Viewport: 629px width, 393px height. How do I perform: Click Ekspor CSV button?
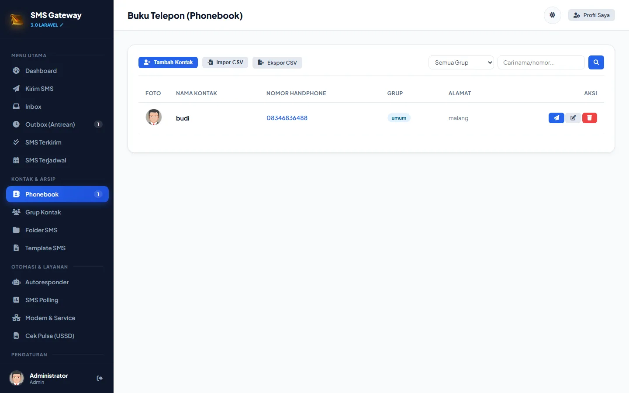[x=277, y=62]
